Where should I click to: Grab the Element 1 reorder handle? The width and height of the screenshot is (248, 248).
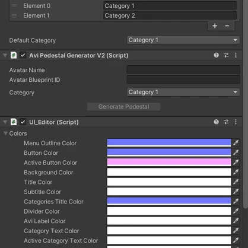point(14,15)
